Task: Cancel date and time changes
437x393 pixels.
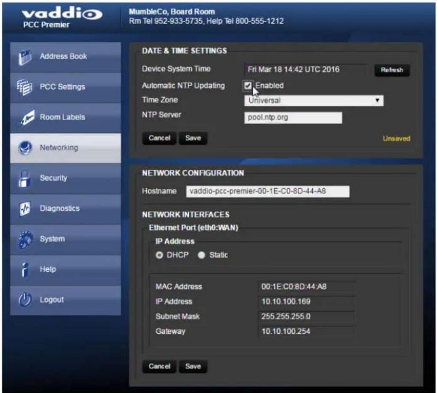Action: point(160,138)
